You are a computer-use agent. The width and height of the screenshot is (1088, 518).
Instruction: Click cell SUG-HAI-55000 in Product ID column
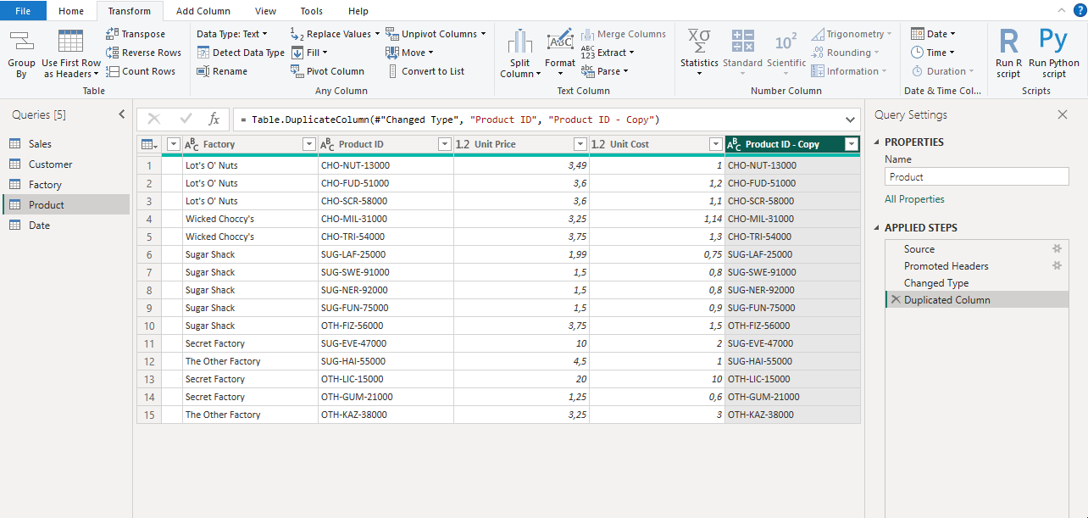pos(386,361)
